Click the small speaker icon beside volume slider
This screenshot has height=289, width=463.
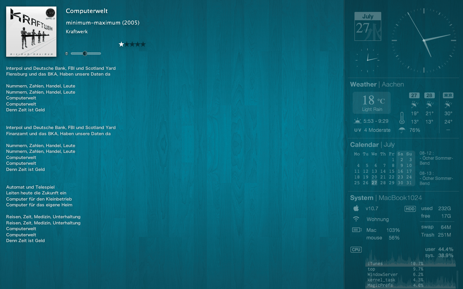coord(67,53)
